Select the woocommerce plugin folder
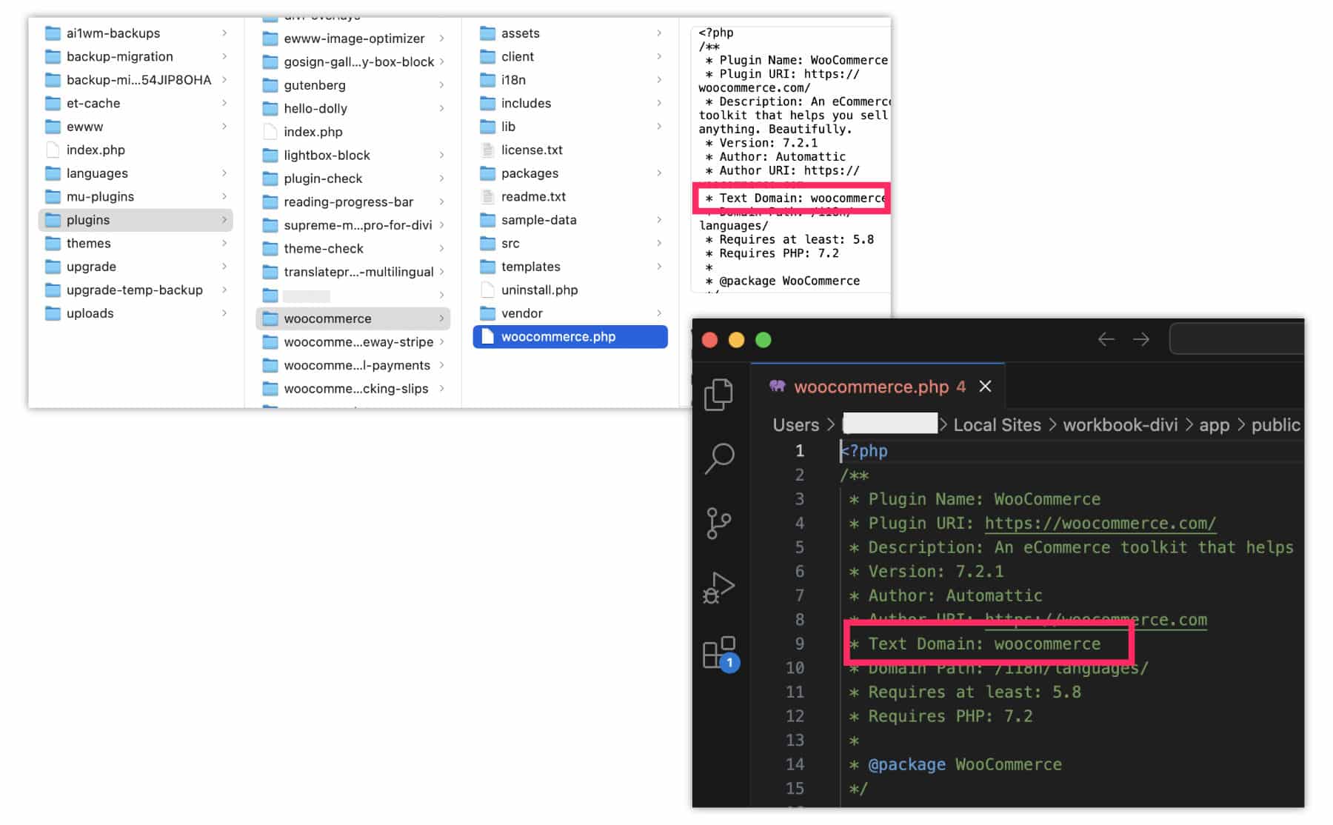 click(353, 318)
